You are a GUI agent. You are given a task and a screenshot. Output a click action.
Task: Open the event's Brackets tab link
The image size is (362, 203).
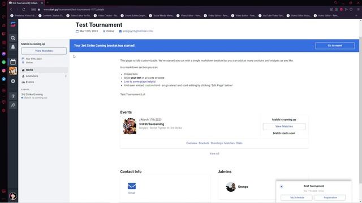coord(204,143)
